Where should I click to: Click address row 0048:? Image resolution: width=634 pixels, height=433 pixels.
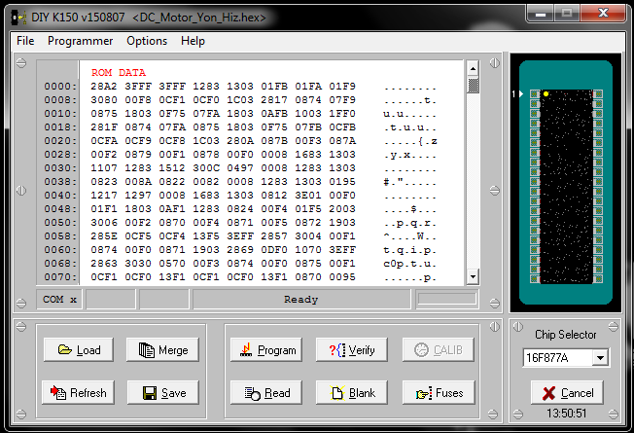click(60, 209)
